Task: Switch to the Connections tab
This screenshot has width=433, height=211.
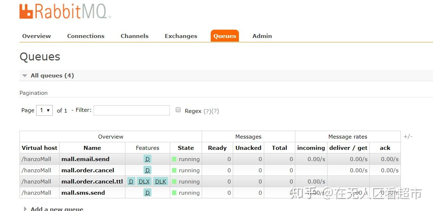Action: click(x=86, y=36)
